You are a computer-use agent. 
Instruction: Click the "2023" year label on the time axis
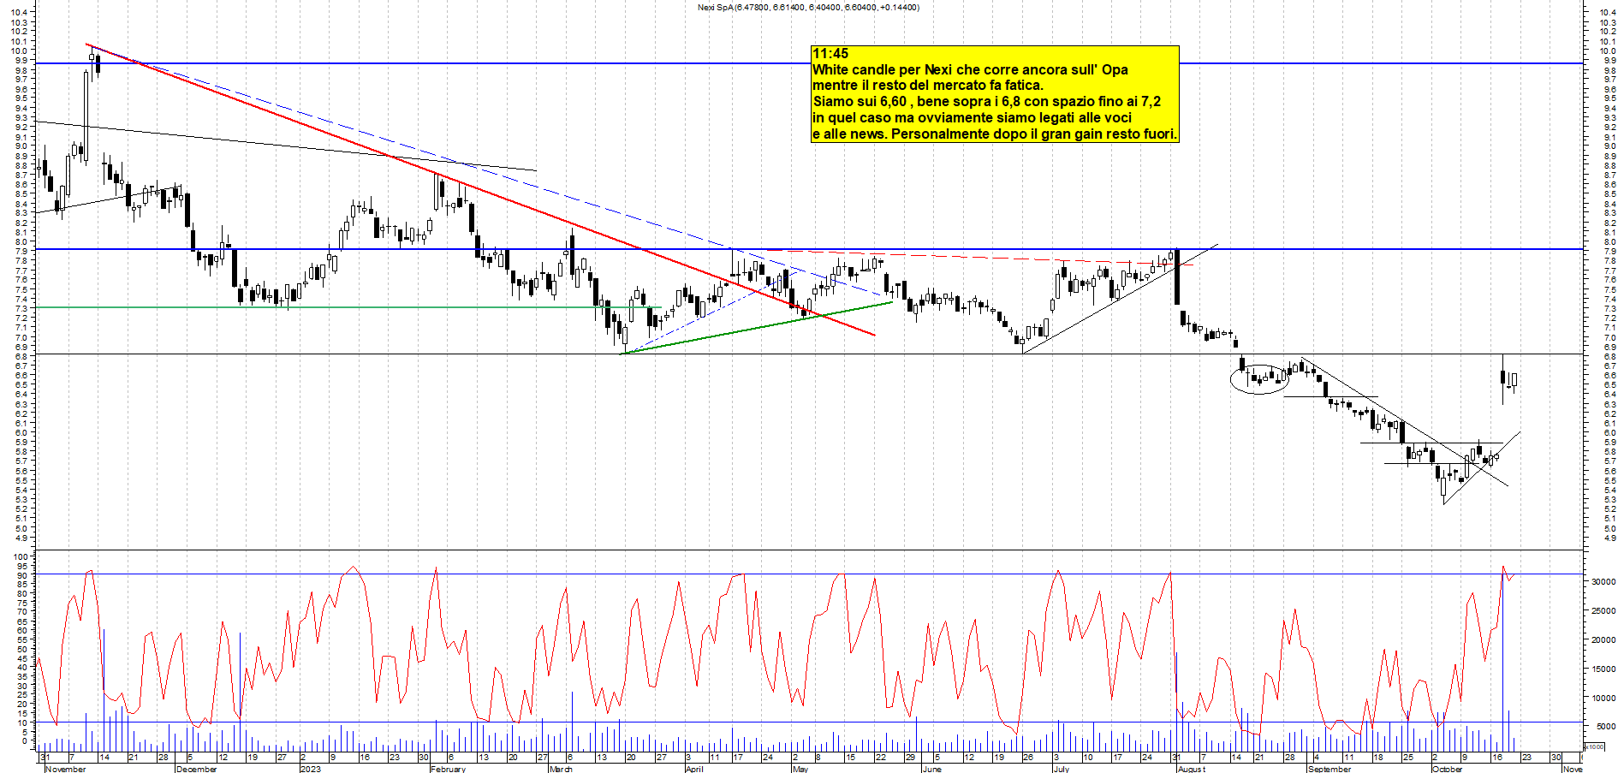(x=311, y=769)
